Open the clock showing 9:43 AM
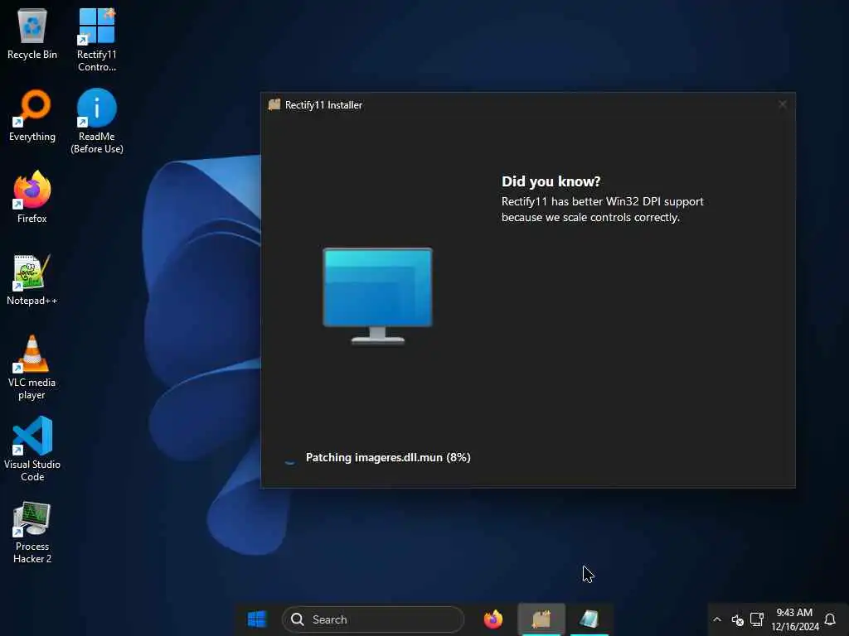849x636 pixels. pyautogui.click(x=794, y=619)
